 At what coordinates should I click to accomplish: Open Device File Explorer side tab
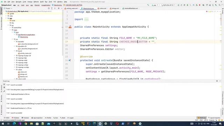[x=223, y=98]
